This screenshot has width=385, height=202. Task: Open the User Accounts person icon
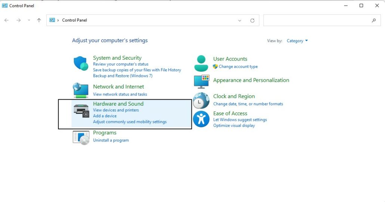(x=201, y=63)
